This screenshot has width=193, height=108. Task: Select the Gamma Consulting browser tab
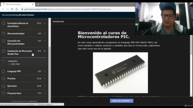click(18, 4)
